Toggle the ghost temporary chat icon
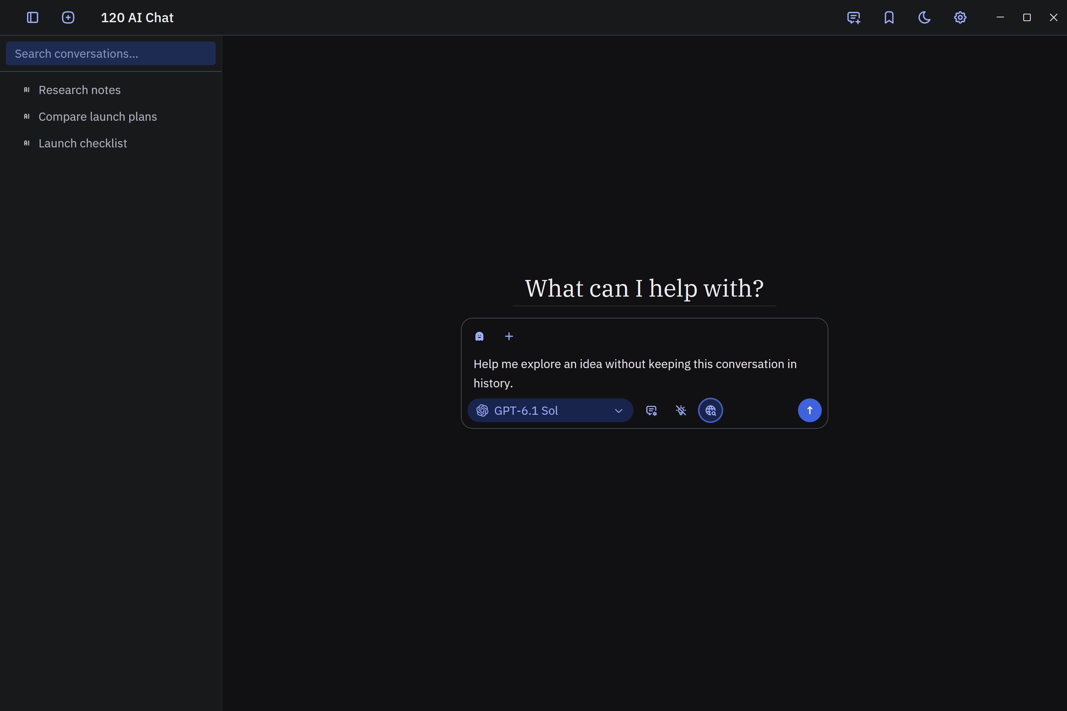Viewport: 1067px width, 711px height. click(479, 336)
